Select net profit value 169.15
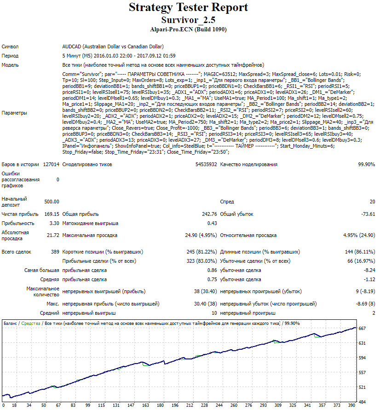 point(52,214)
